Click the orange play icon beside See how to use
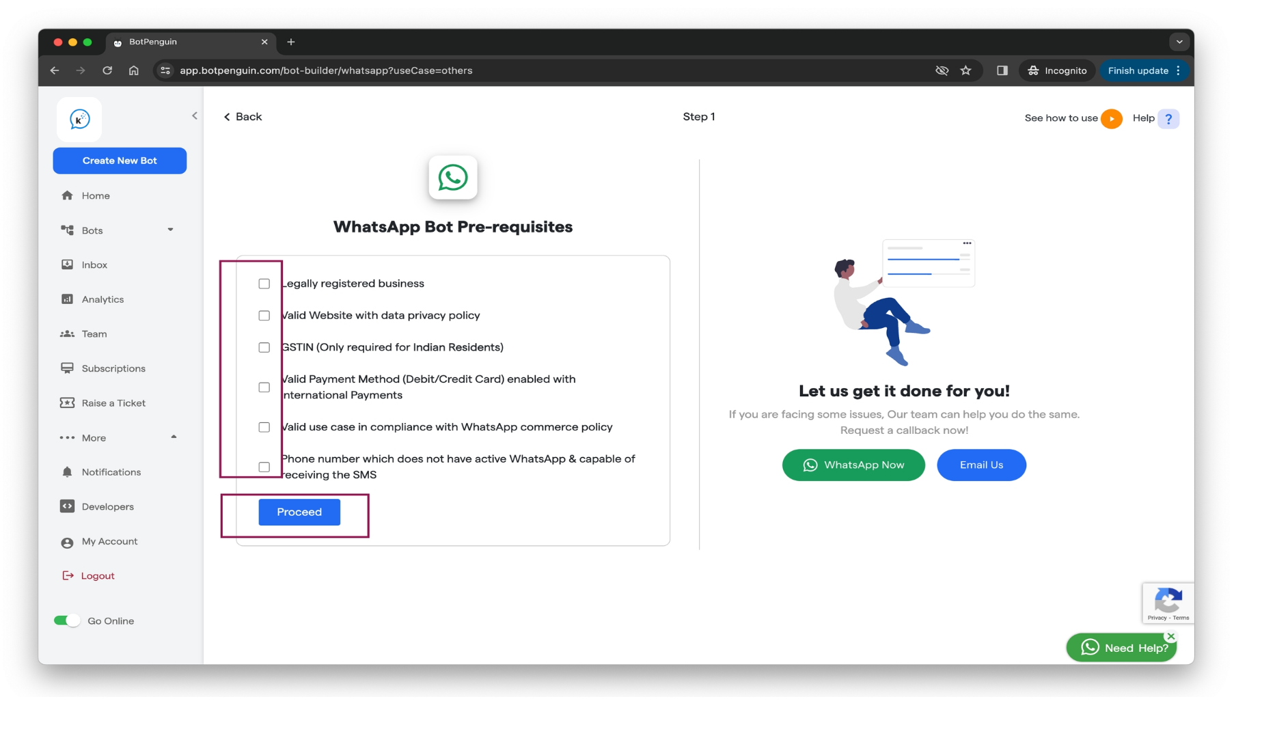 coord(1111,119)
